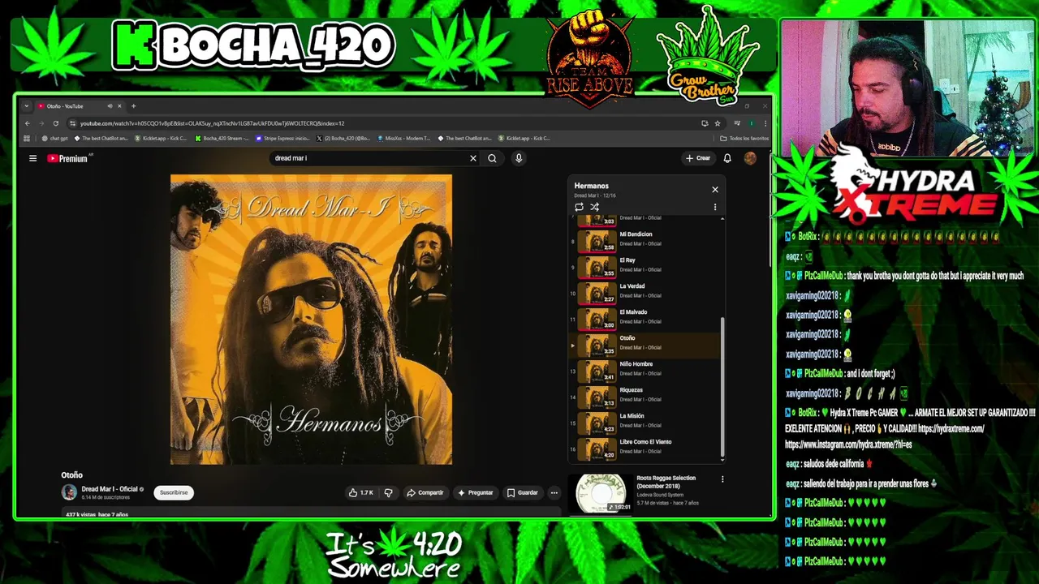Go forward in the browser
1039x584 pixels.
tap(41, 123)
